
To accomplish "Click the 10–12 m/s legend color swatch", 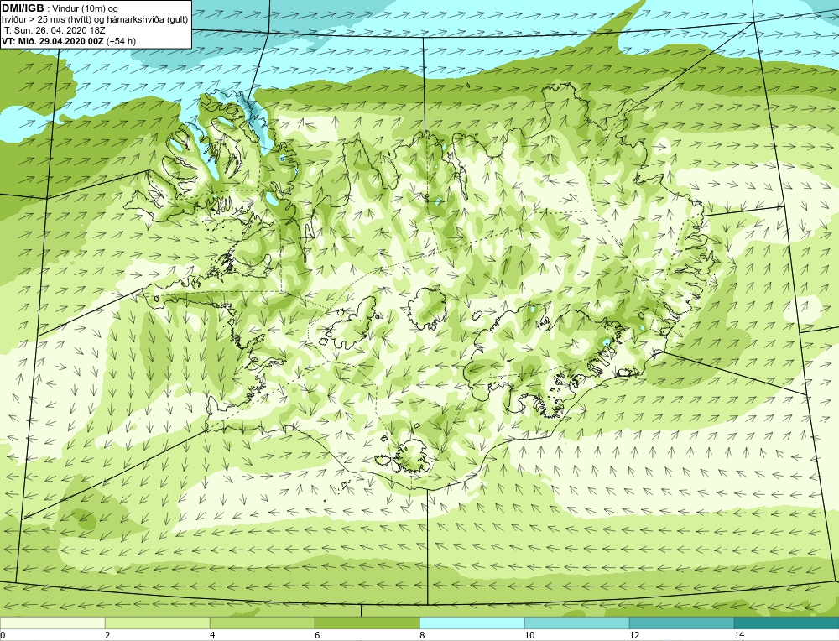I will [x=577, y=623].
